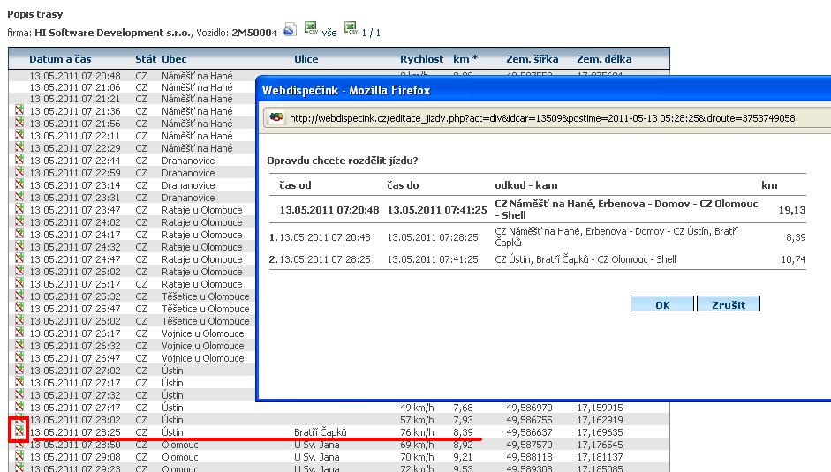
Task: Click split-ride icon in row 07:24:17
Action: click(19, 234)
